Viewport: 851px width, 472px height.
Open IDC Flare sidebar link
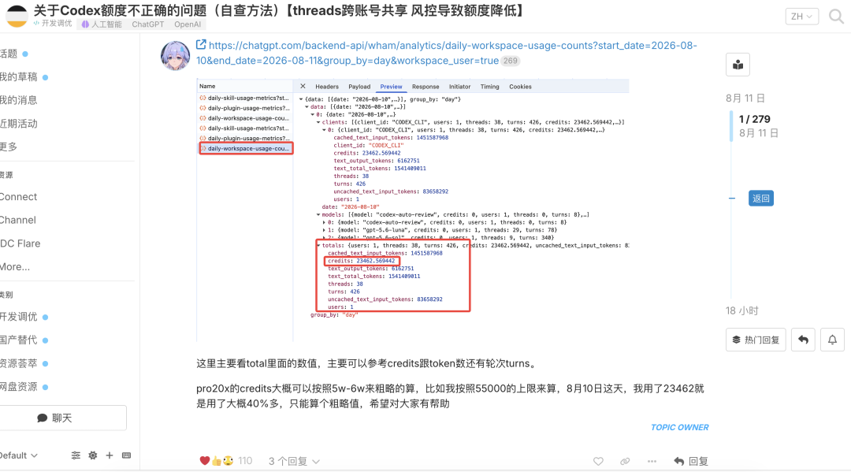pyautogui.click(x=20, y=243)
